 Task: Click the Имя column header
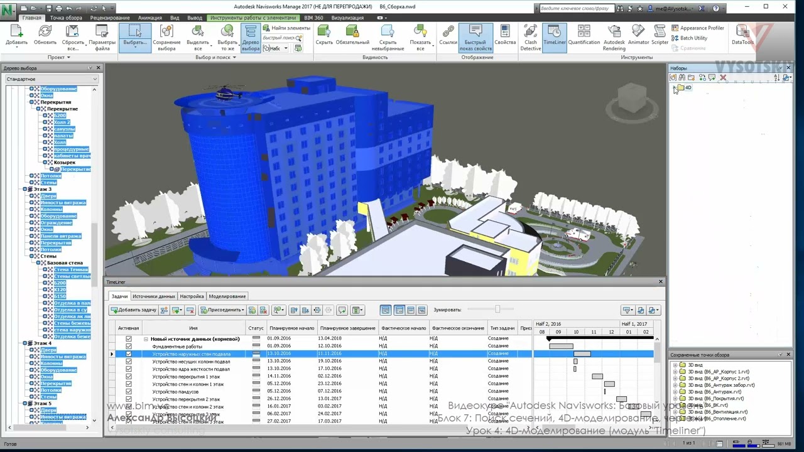click(193, 328)
